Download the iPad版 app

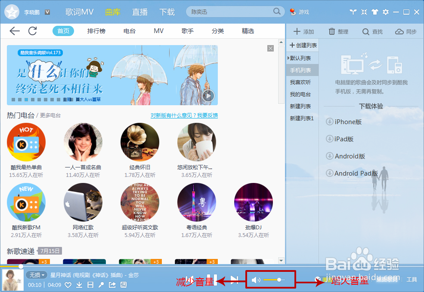[x=340, y=139]
